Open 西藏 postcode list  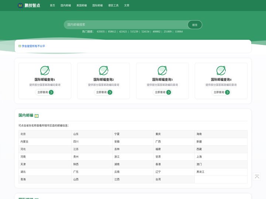(199, 149)
